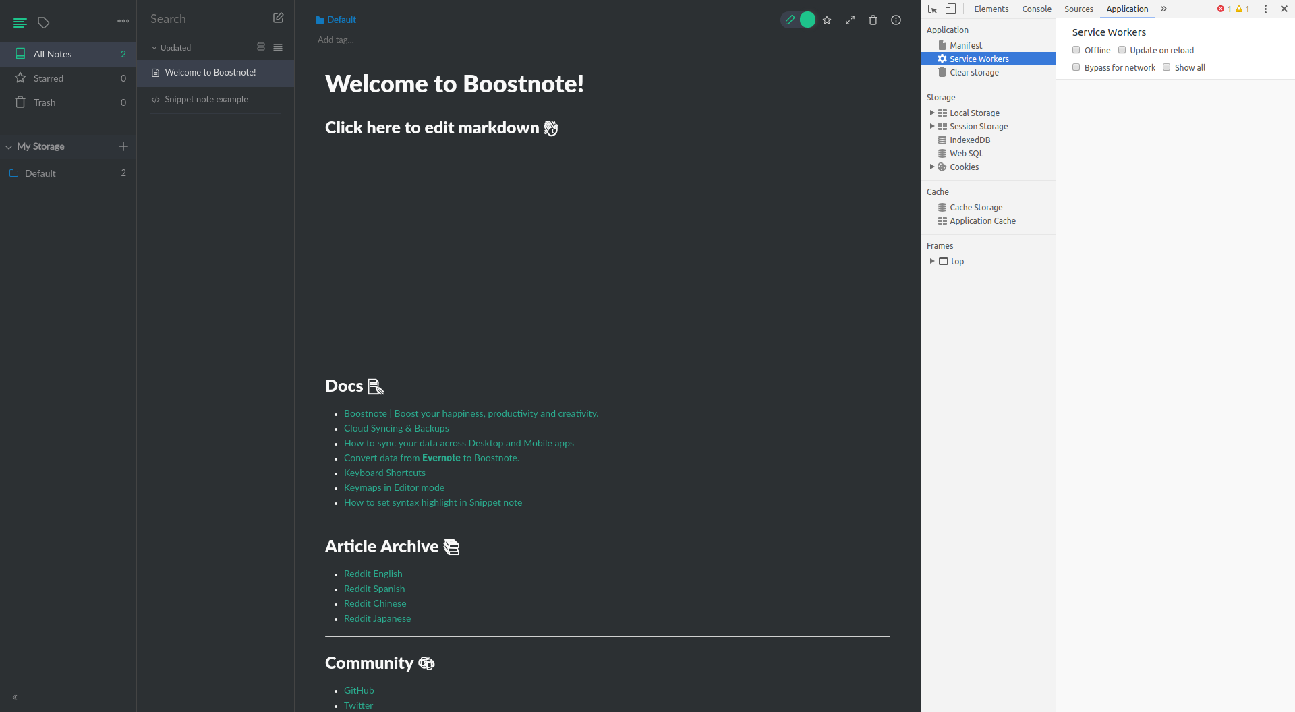Select the Application tab
The image size is (1295, 712).
[1127, 9]
